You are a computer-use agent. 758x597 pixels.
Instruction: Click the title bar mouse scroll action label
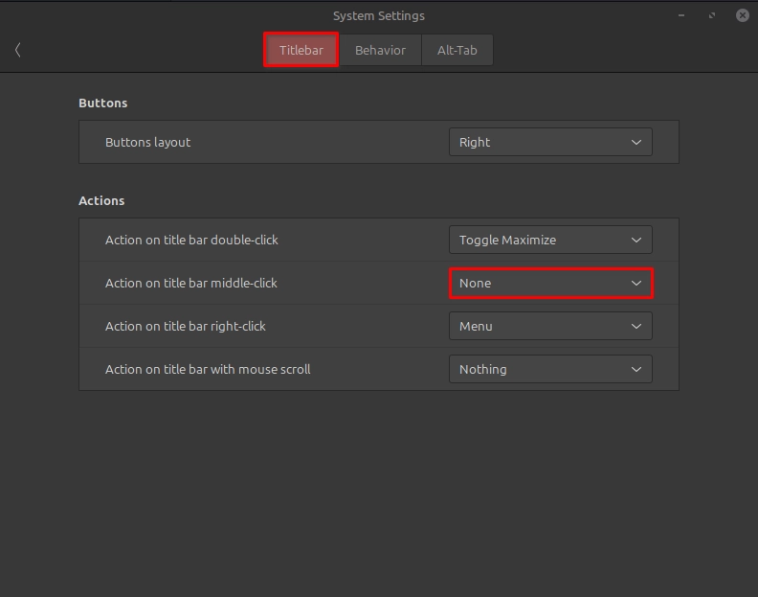click(208, 369)
